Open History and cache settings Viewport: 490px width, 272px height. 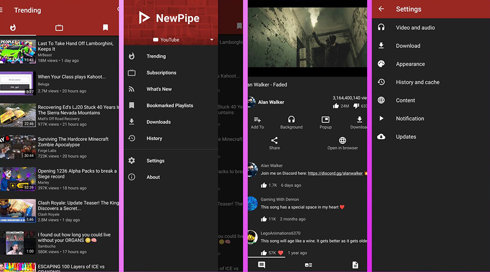tap(417, 82)
